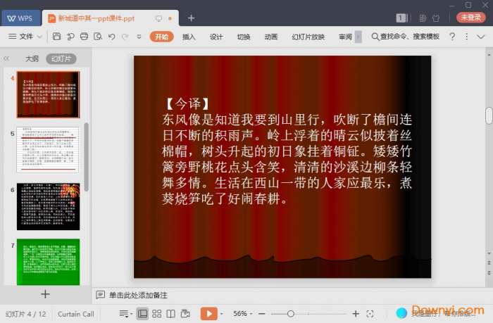Switch to normal view in status bar

click(x=142, y=314)
